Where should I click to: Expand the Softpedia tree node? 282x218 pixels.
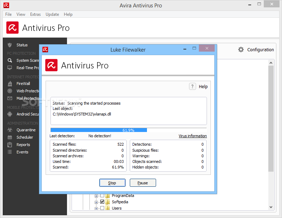coord(96,202)
